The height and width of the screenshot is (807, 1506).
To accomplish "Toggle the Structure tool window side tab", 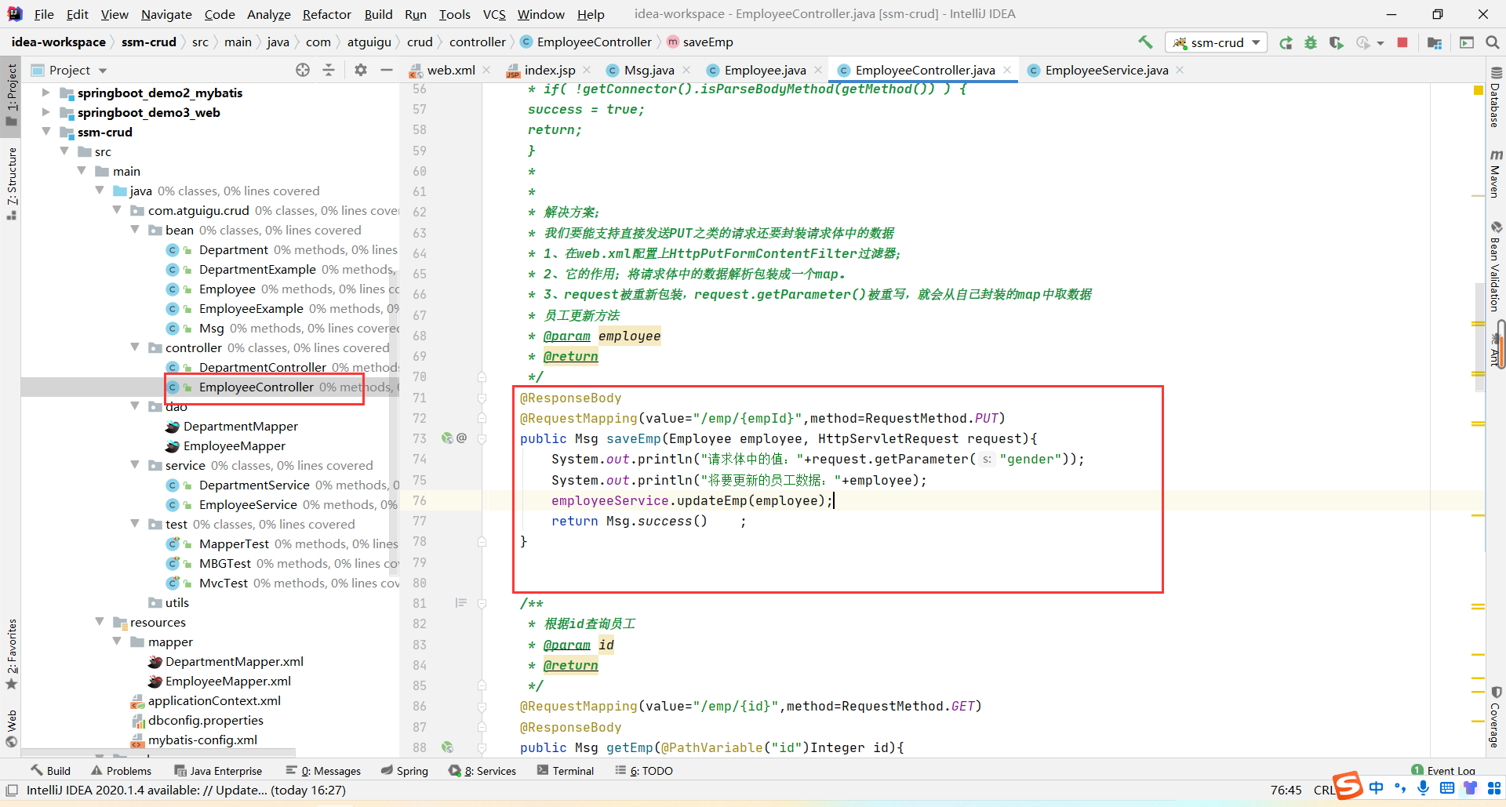I will tap(11, 182).
